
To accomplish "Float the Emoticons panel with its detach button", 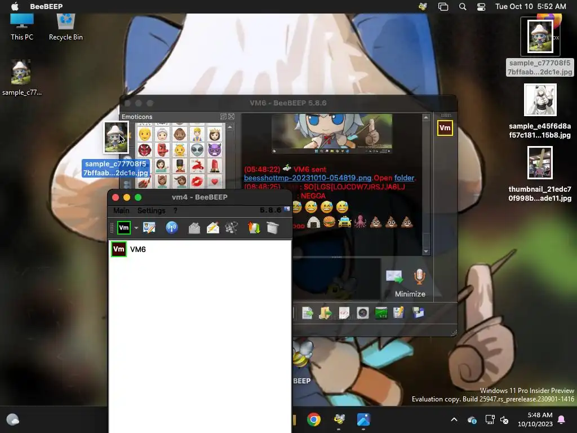I will click(223, 116).
